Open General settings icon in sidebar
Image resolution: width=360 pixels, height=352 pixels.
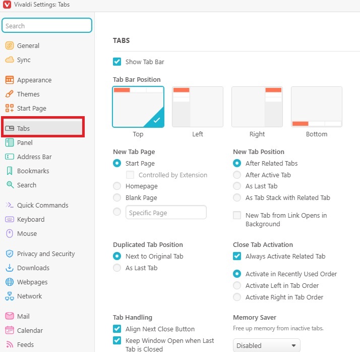pyautogui.click(x=10, y=45)
